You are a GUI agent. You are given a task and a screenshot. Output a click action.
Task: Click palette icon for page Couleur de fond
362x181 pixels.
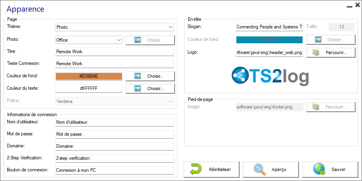point(138,76)
